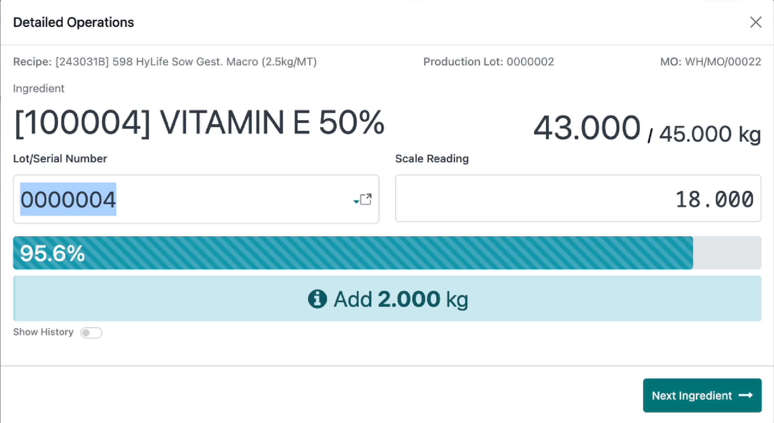Expand the Lot/Serial Number dropdown arrow

coord(356,202)
